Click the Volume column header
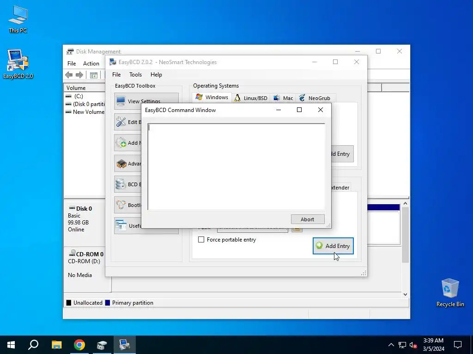This screenshot has width=473, height=354. [85, 88]
